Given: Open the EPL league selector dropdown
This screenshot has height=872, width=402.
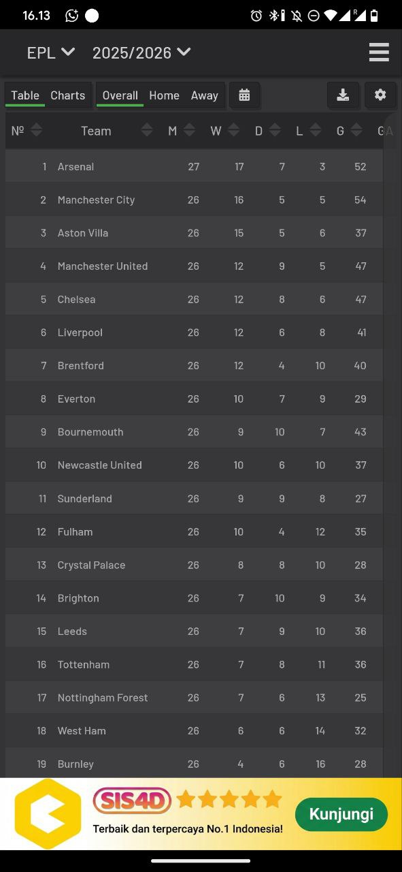Looking at the screenshot, I should [x=50, y=52].
